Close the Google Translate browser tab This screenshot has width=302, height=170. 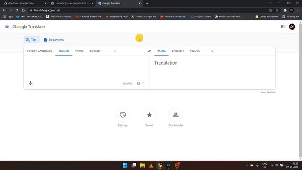pyautogui.click(x=140, y=3)
